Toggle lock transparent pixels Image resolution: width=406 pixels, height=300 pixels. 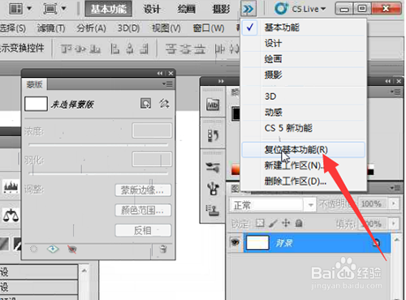click(260, 223)
